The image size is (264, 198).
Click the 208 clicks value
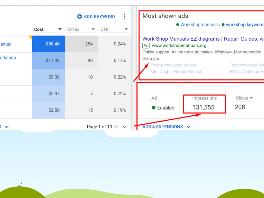coord(240,107)
